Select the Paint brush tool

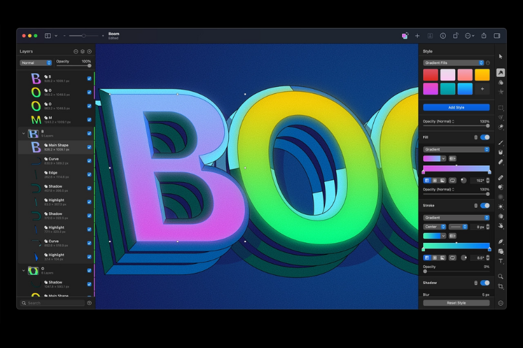[500, 142]
